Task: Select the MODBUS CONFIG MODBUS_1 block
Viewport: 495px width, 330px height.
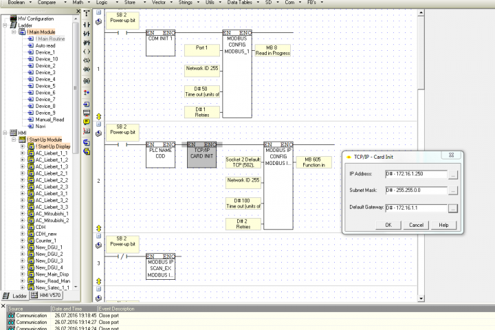Action: click(237, 74)
